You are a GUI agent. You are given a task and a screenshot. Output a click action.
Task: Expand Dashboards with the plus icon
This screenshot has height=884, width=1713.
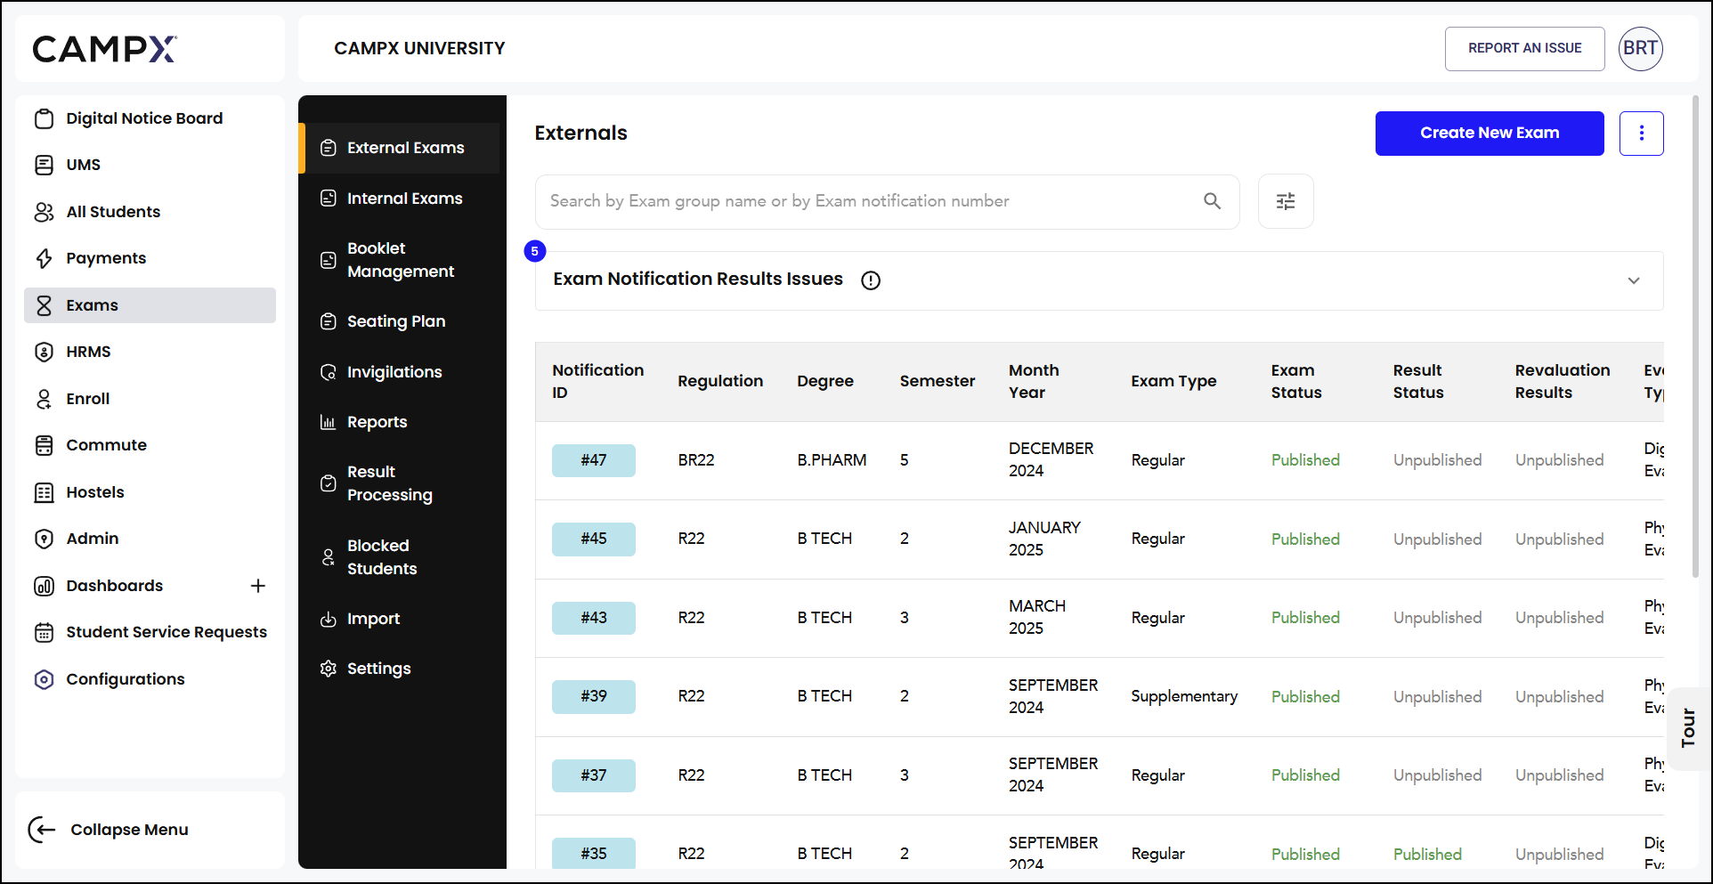pyautogui.click(x=258, y=586)
